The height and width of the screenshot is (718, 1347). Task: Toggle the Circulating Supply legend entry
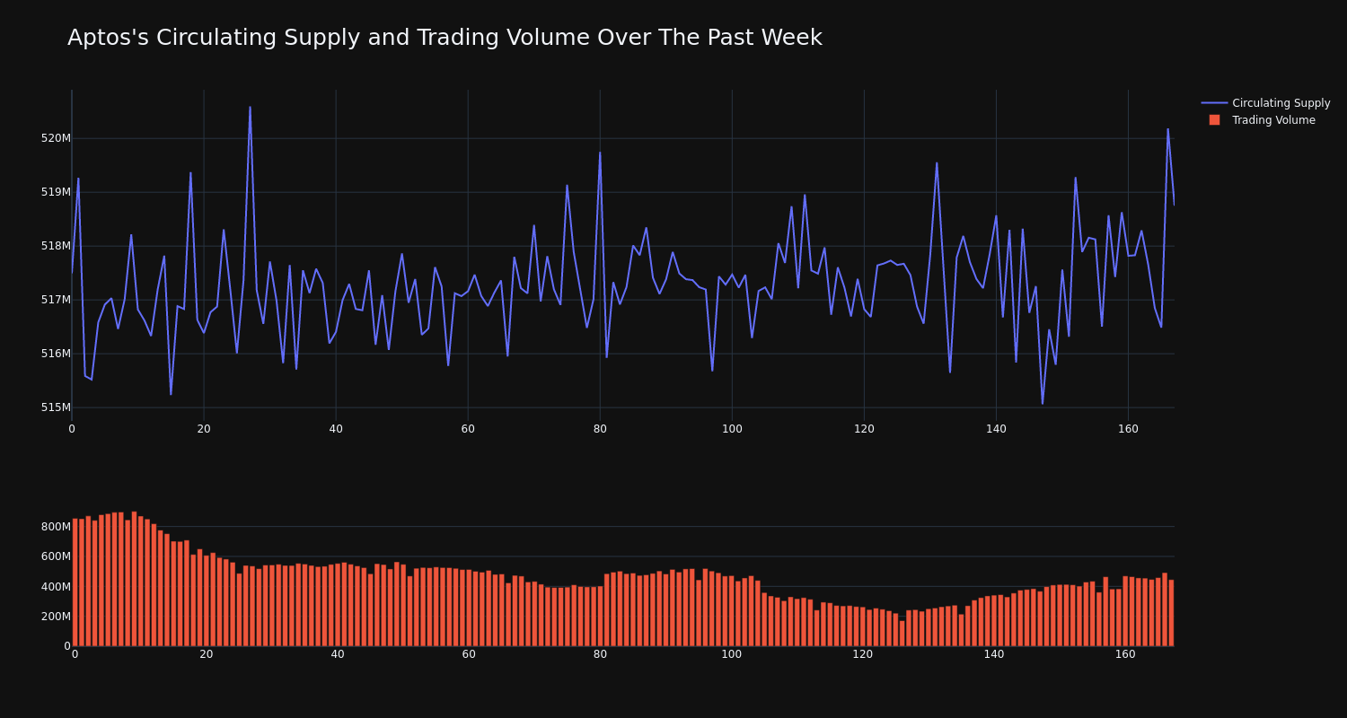(x=1265, y=103)
